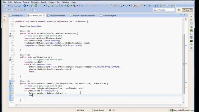This screenshot has width=199, height=112.
Task: Click the Debug bug icon
Action: point(62,6)
